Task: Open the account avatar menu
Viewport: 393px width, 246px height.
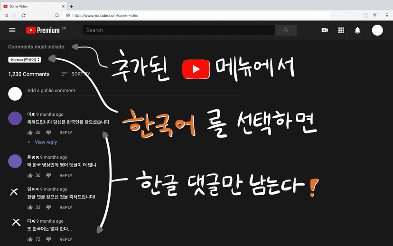Action: tap(377, 30)
